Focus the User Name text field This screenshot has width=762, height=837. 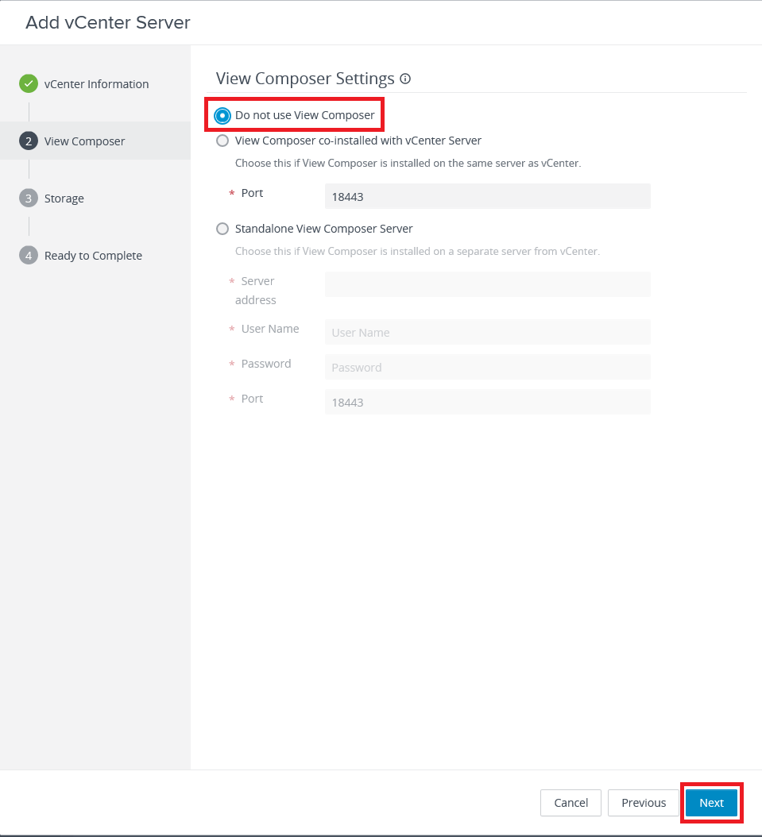tap(487, 332)
